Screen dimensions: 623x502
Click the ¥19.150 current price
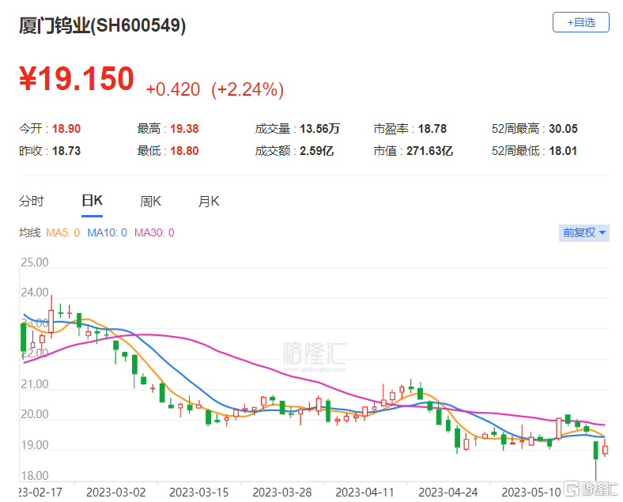point(77,80)
